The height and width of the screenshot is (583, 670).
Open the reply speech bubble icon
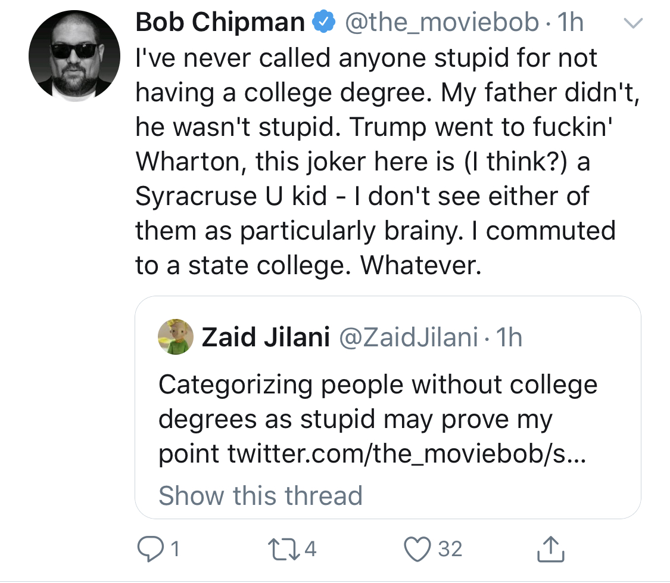150,549
